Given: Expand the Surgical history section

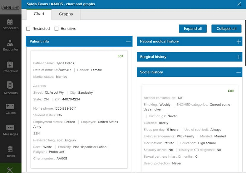Looking at the screenshot, I should pyautogui.click(x=239, y=57).
